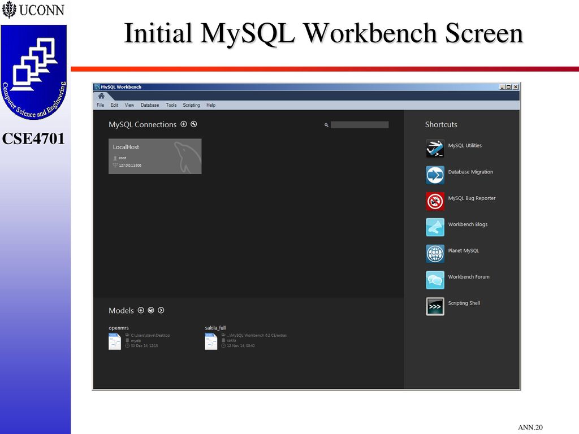The image size is (579, 434).
Task: Open the Planet MySQL label
Action: [464, 250]
